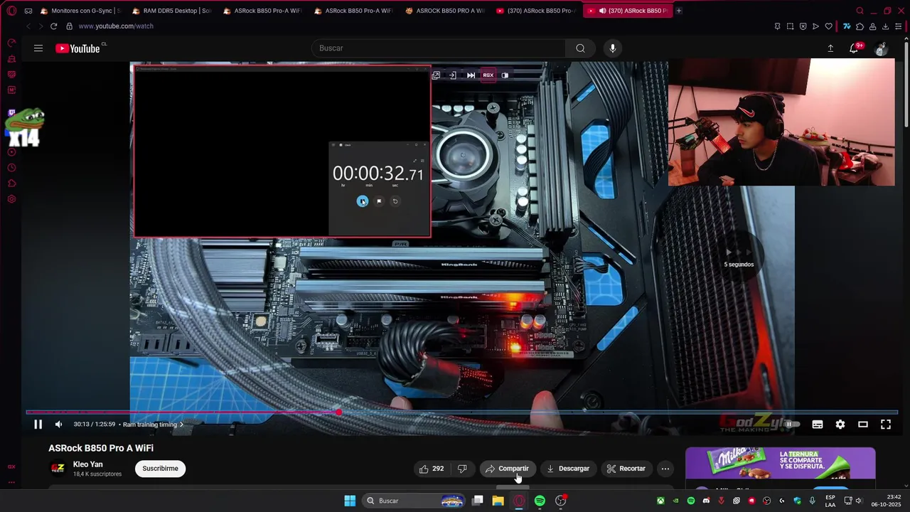Click the ESP LAA language indicator
Image resolution: width=910 pixels, height=512 pixels.
[x=830, y=501]
